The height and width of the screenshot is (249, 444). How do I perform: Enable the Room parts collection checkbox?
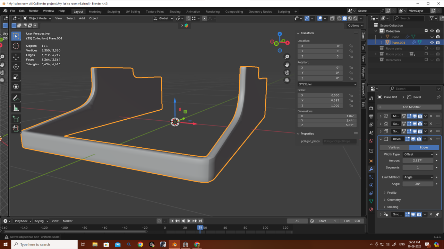(426, 48)
